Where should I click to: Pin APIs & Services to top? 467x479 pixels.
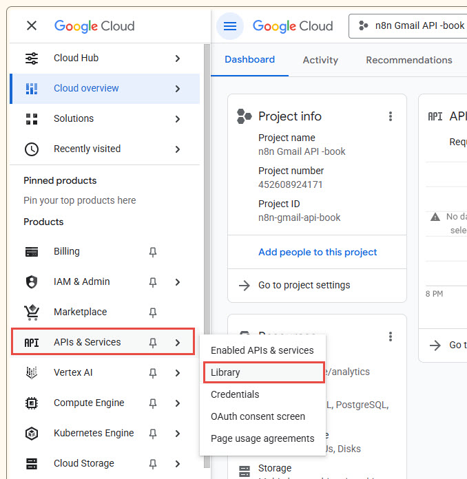point(153,343)
